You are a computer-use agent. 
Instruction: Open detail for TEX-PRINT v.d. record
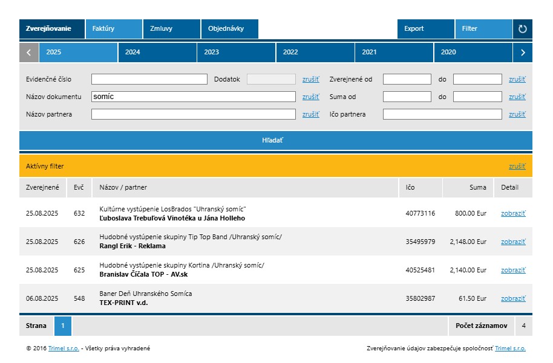point(513,298)
